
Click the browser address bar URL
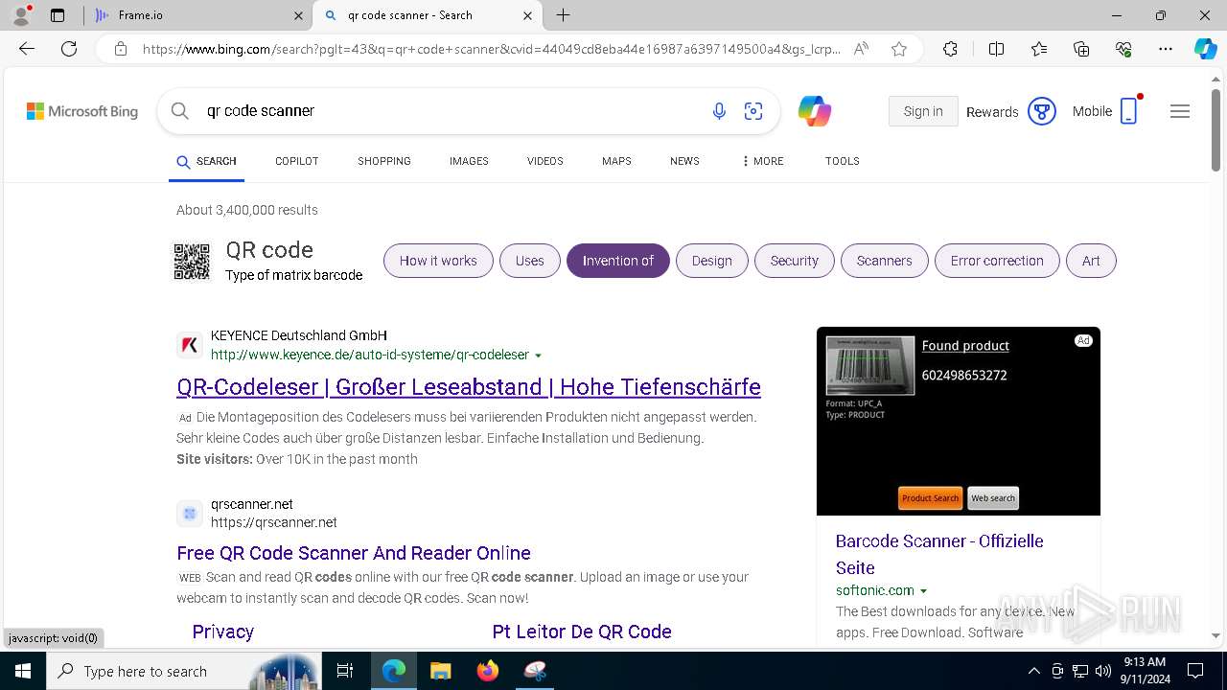[492, 49]
